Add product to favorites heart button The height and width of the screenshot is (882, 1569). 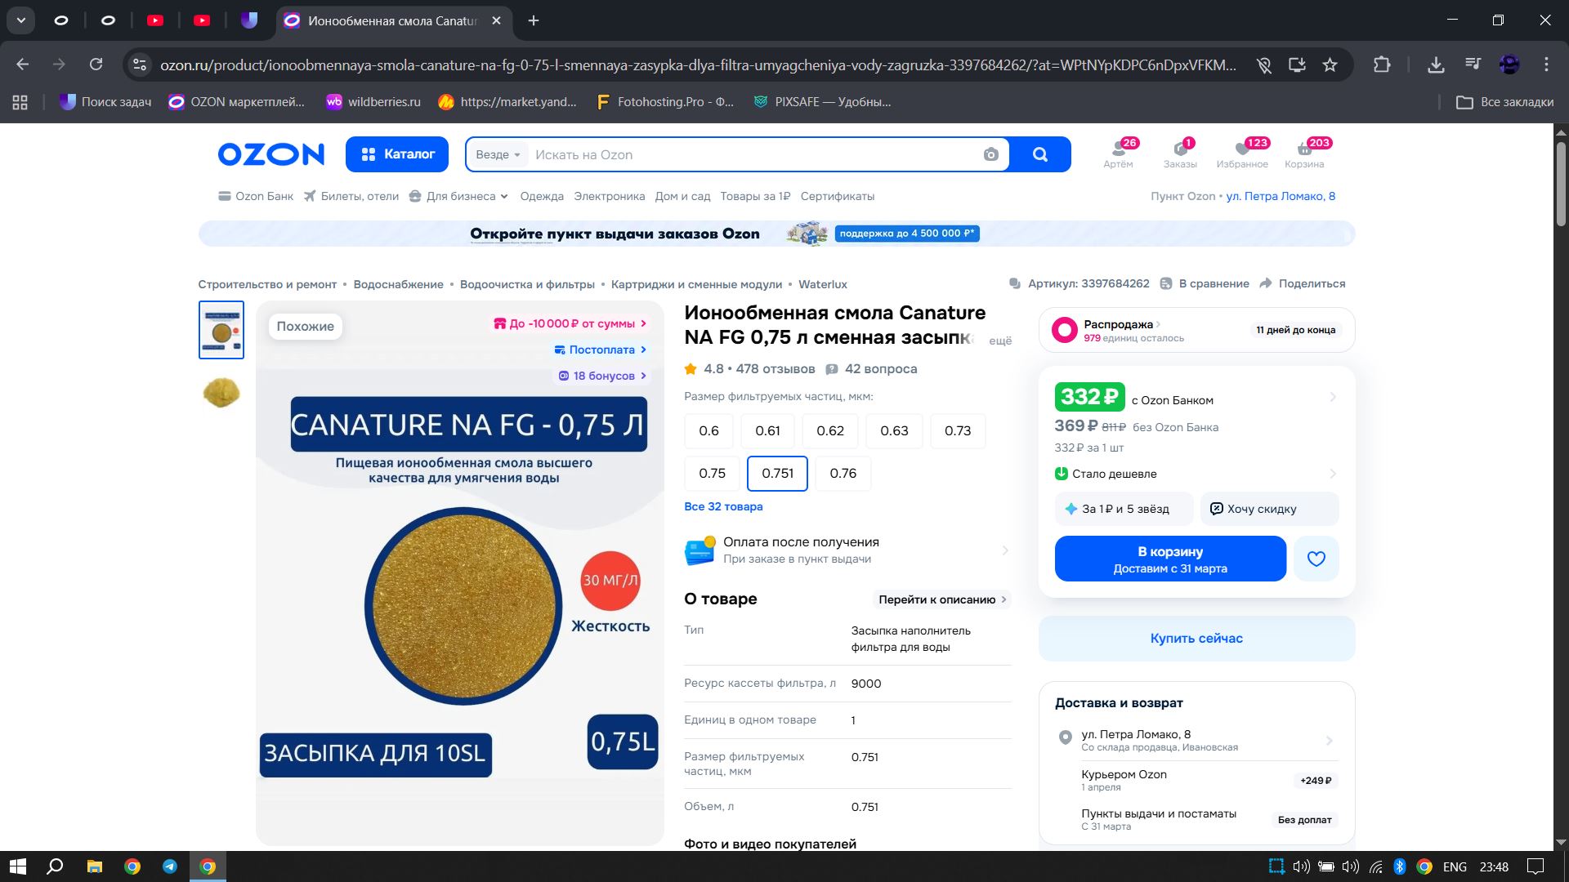(x=1316, y=559)
